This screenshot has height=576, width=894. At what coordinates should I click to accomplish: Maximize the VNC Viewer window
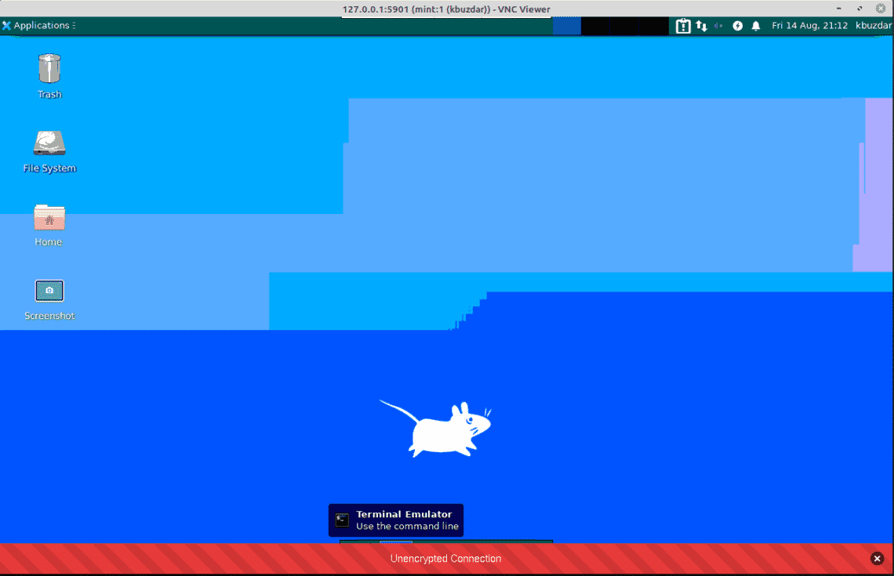point(859,9)
